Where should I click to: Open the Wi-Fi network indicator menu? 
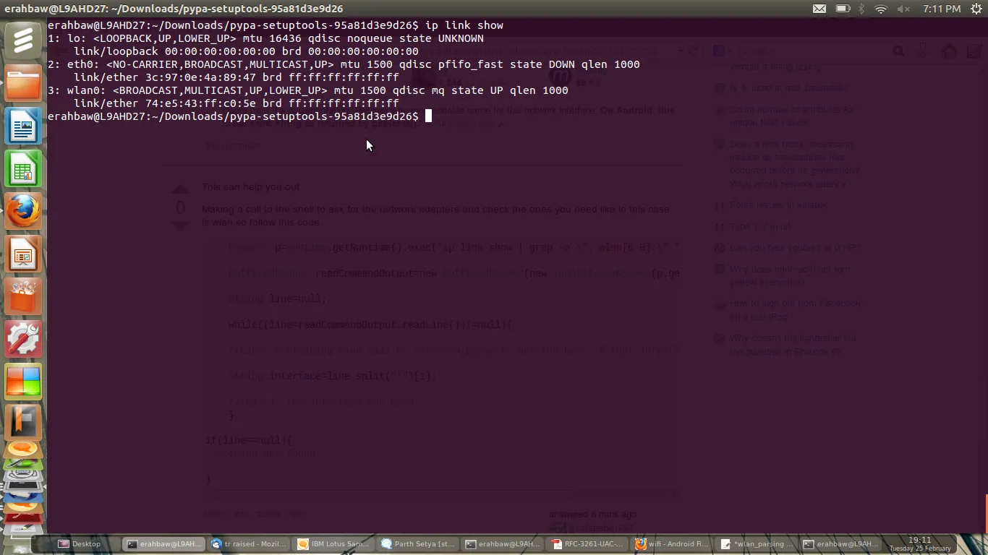pyautogui.click(x=881, y=9)
